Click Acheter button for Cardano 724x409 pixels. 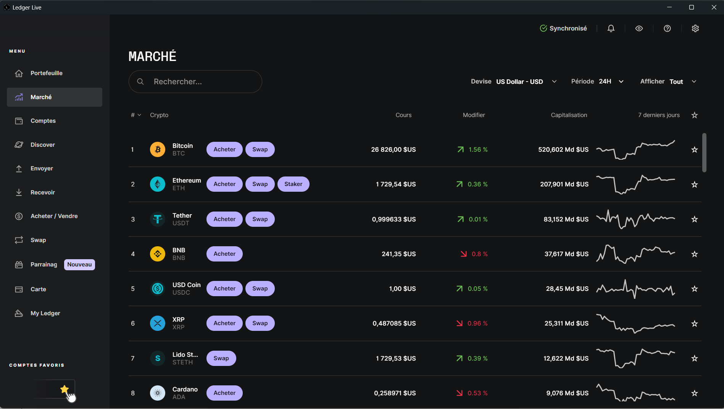(224, 393)
